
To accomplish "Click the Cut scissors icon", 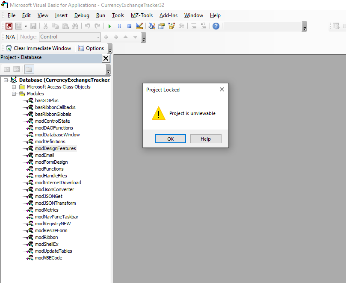I will pos(45,26).
